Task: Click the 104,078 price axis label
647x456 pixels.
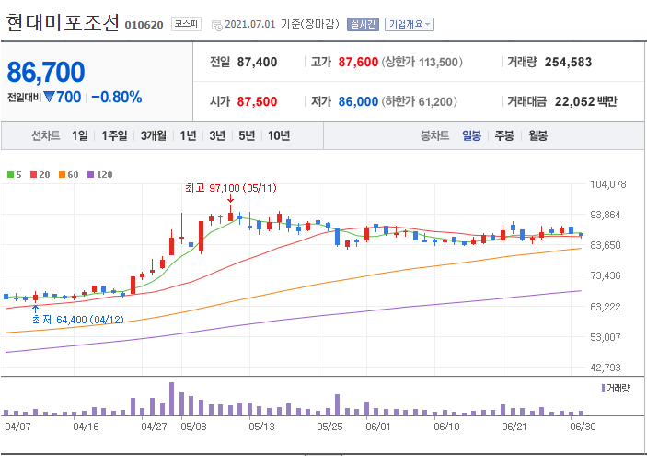Action: (x=607, y=184)
